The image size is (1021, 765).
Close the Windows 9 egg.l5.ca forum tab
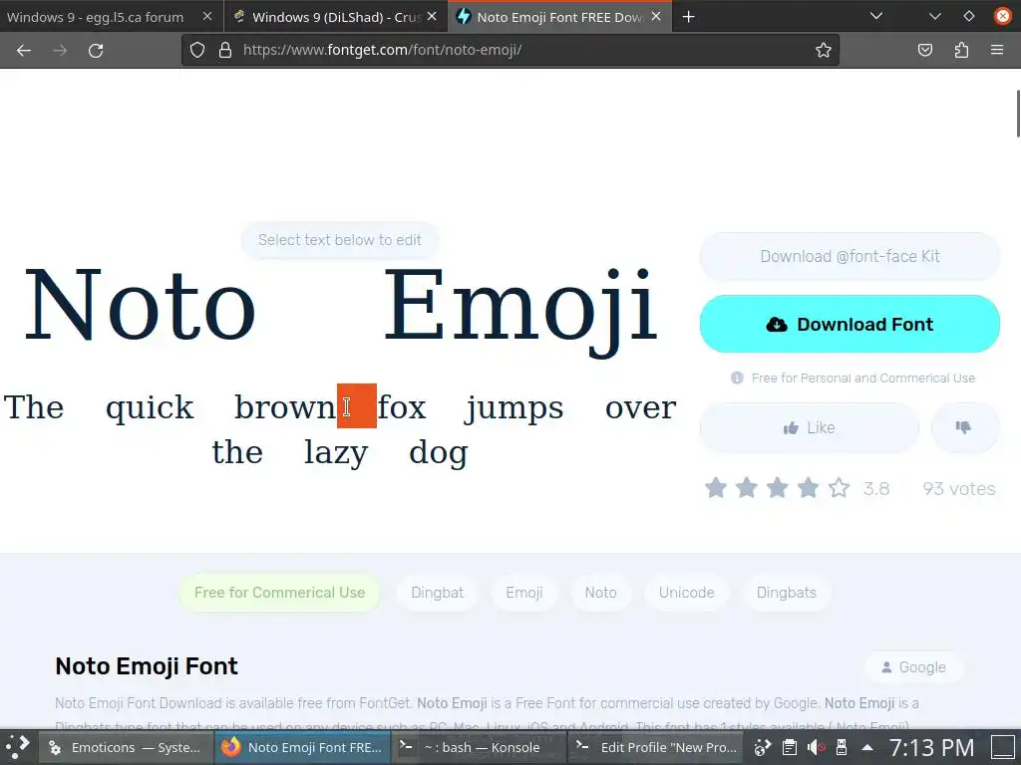(207, 16)
